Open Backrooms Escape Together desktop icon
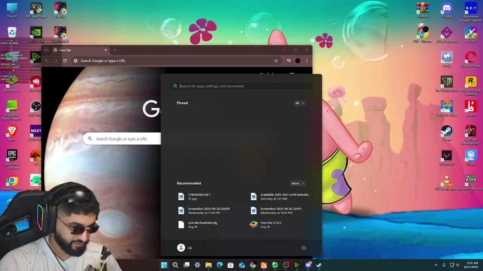This screenshot has height=271, width=483. click(x=471, y=12)
